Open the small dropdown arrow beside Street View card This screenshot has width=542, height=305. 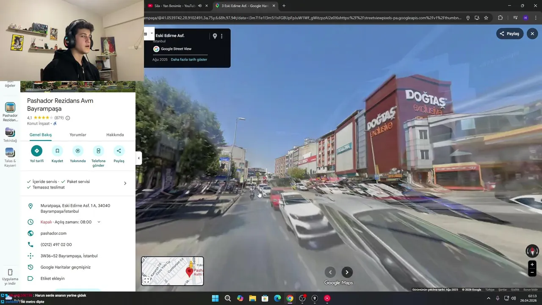click(x=152, y=33)
